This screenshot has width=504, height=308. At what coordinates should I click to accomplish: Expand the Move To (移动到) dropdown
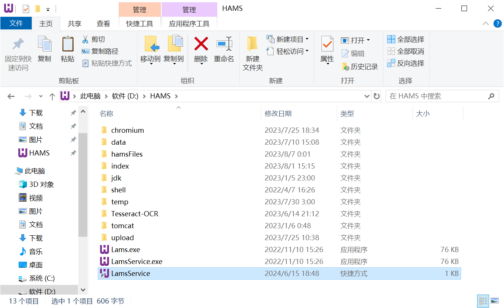pyautogui.click(x=151, y=64)
